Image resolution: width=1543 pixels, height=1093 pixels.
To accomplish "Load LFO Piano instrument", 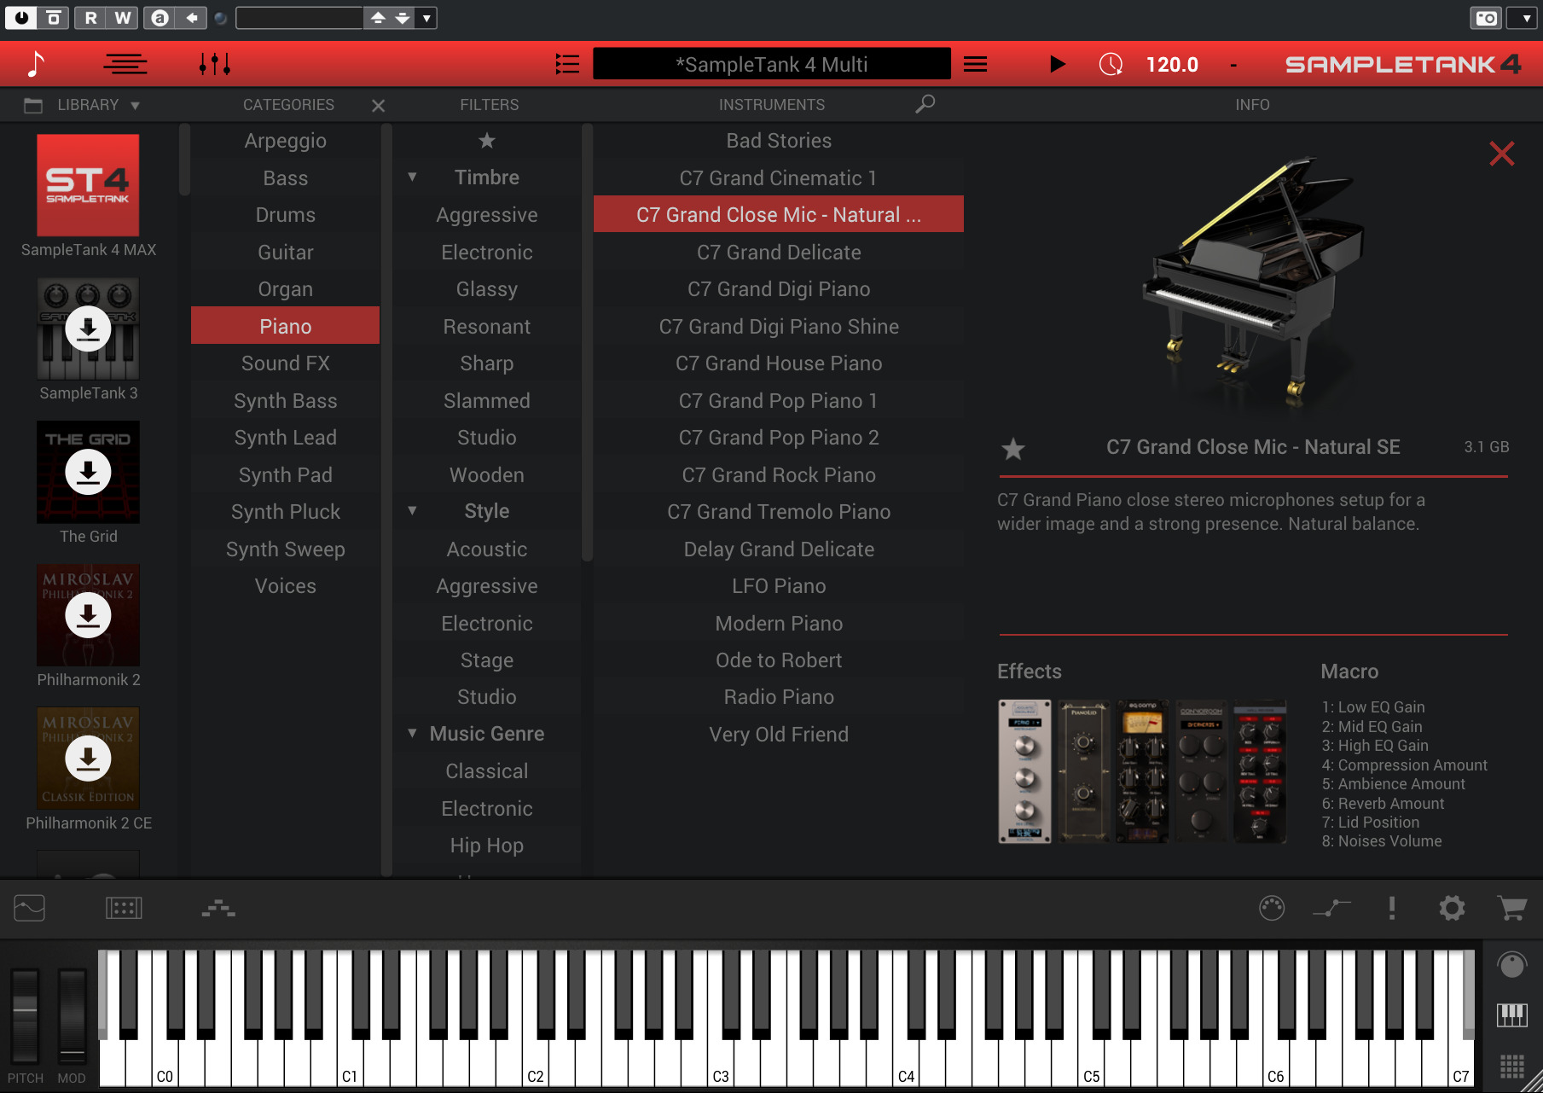I will pos(779,586).
